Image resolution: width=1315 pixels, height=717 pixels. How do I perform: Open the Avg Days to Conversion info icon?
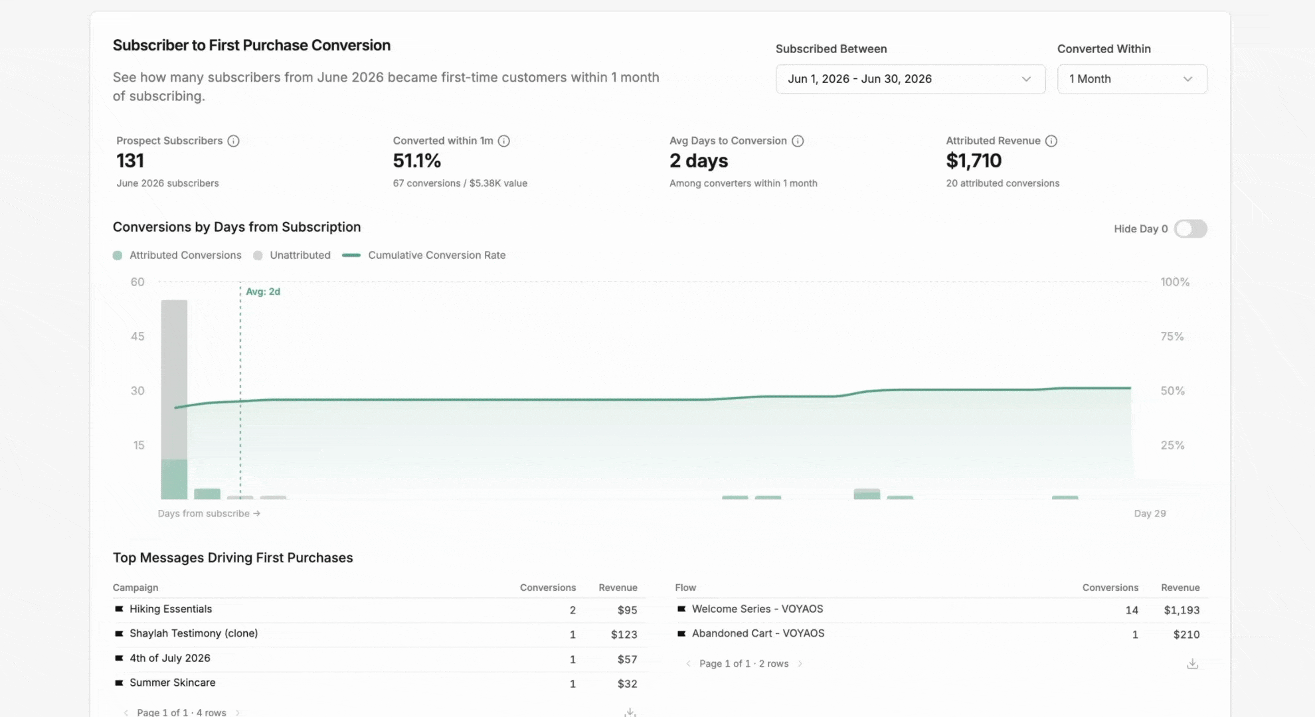pyautogui.click(x=798, y=141)
